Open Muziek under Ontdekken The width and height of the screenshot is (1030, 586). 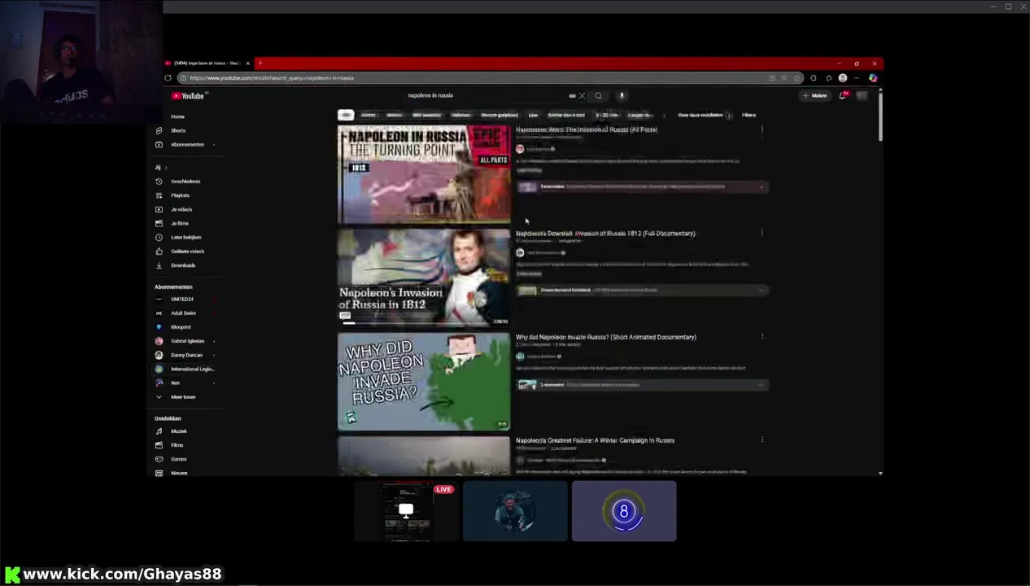[x=179, y=431]
